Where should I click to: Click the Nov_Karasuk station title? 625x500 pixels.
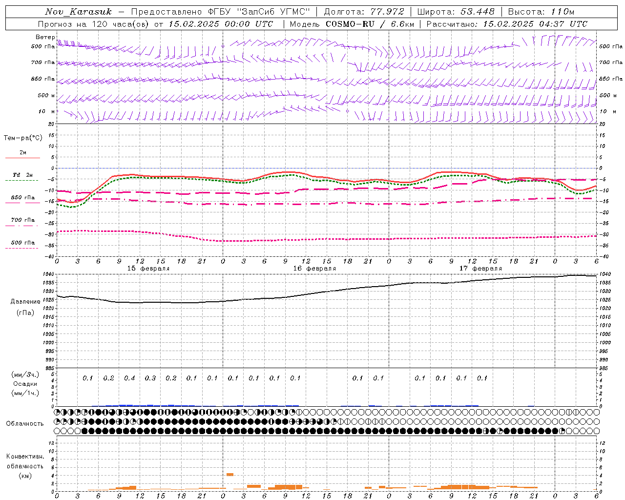pos(78,12)
